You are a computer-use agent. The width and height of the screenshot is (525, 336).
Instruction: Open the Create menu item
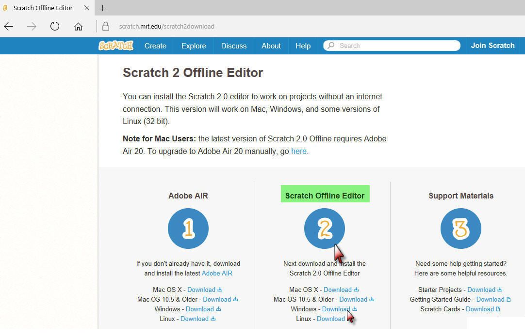155,46
